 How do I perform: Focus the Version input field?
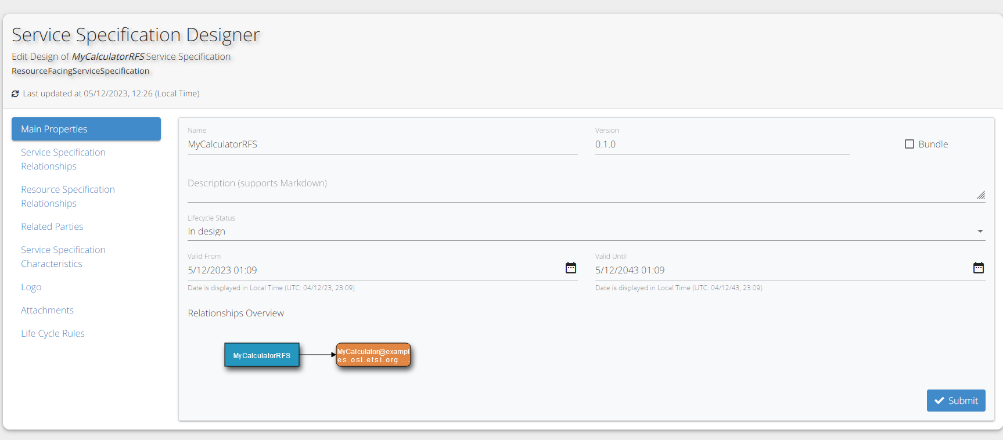pyautogui.click(x=721, y=145)
